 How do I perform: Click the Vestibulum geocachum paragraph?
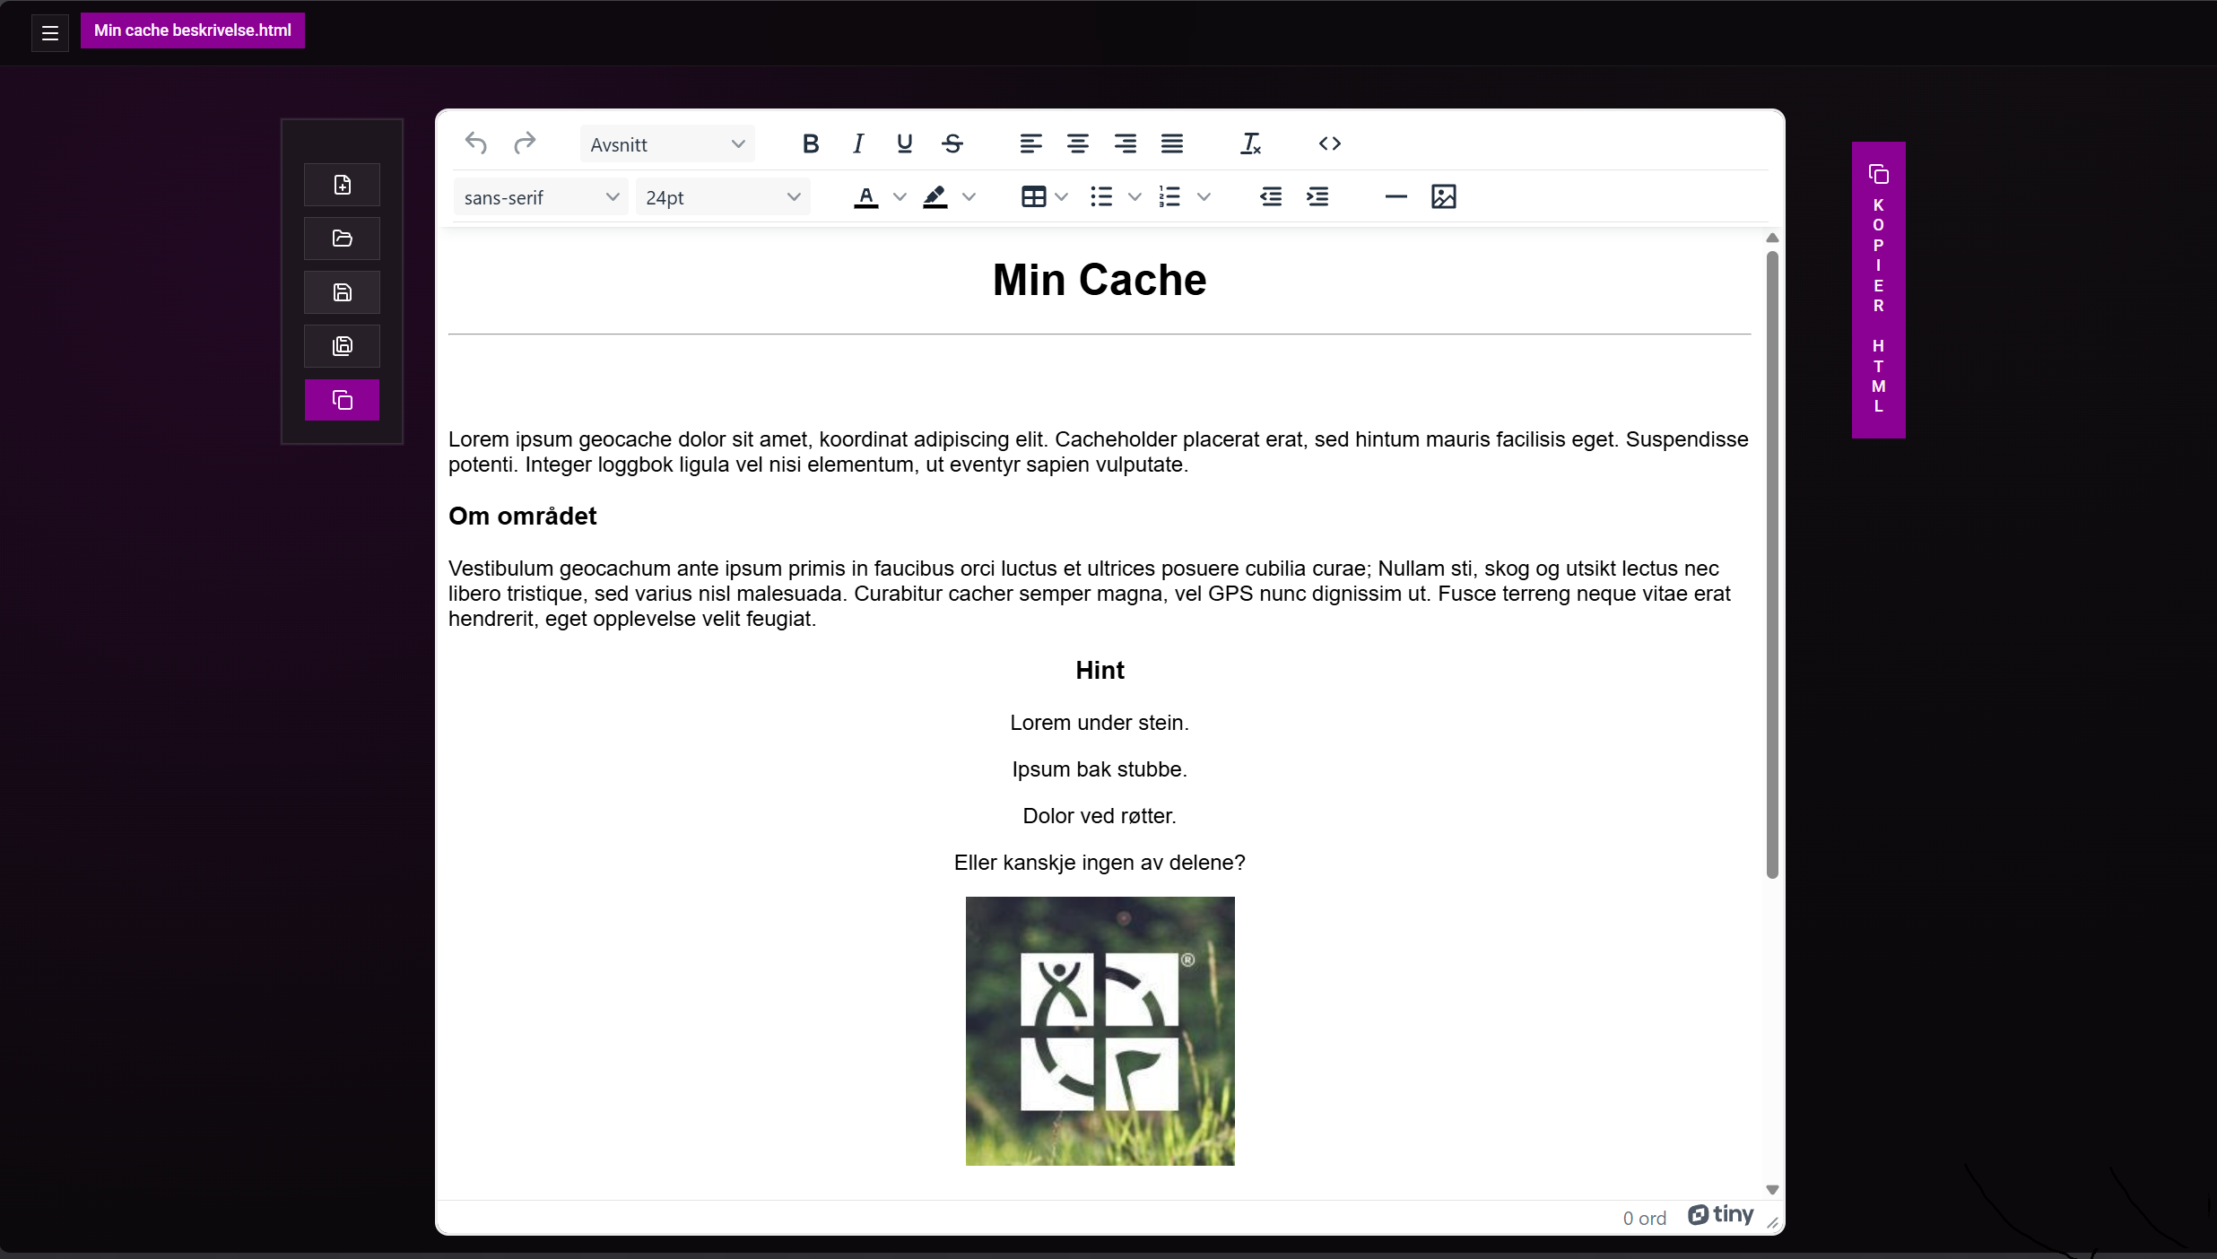[1090, 594]
